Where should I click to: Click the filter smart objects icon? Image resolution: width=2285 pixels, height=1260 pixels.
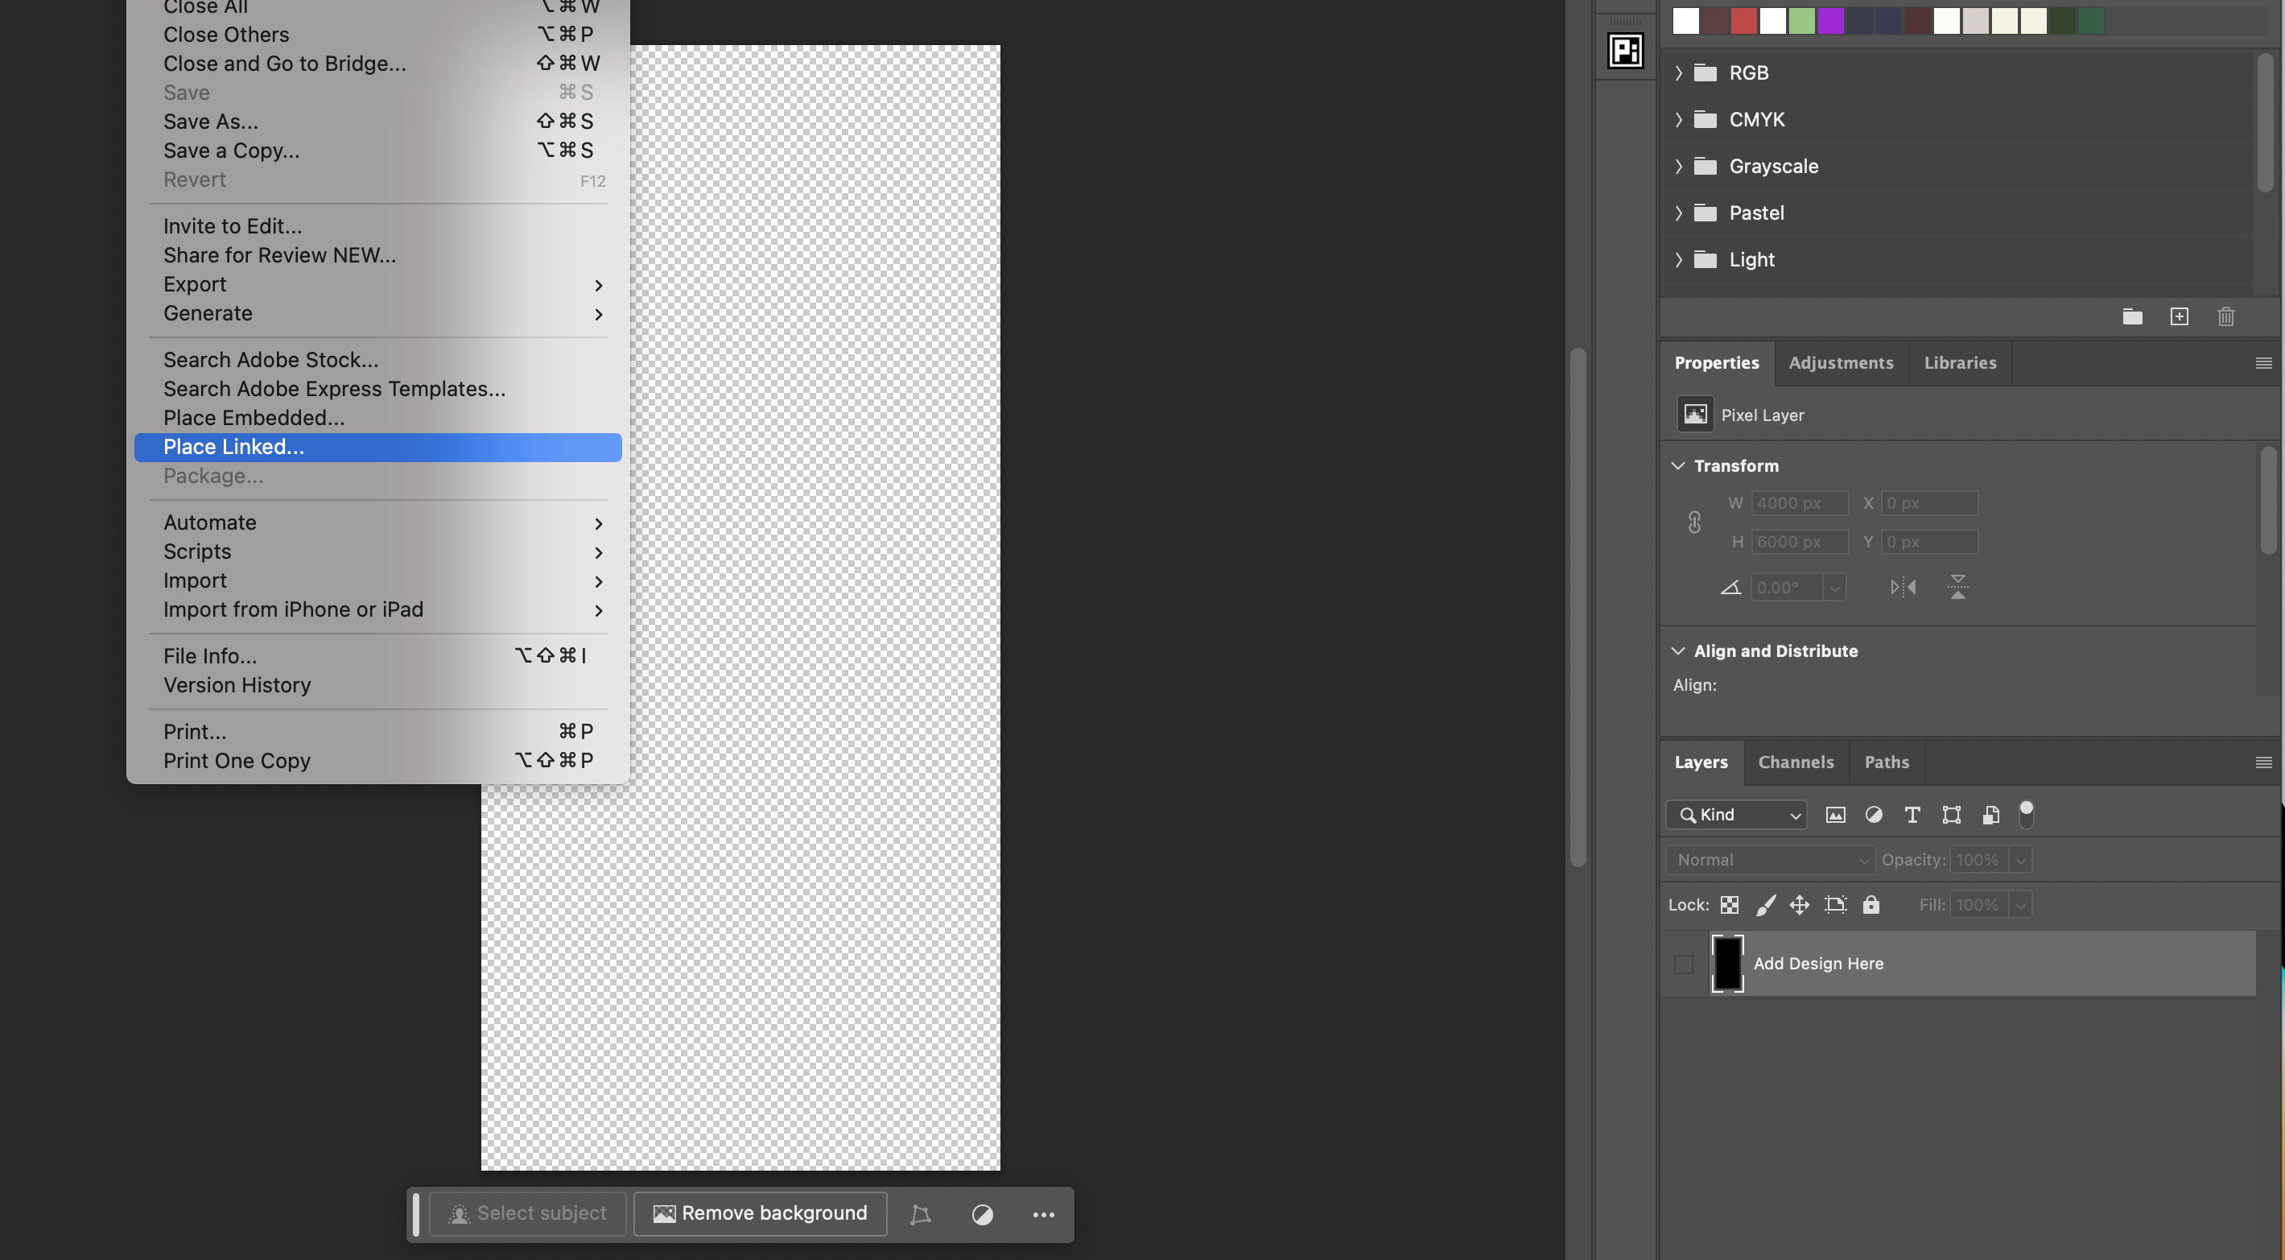[1990, 815]
